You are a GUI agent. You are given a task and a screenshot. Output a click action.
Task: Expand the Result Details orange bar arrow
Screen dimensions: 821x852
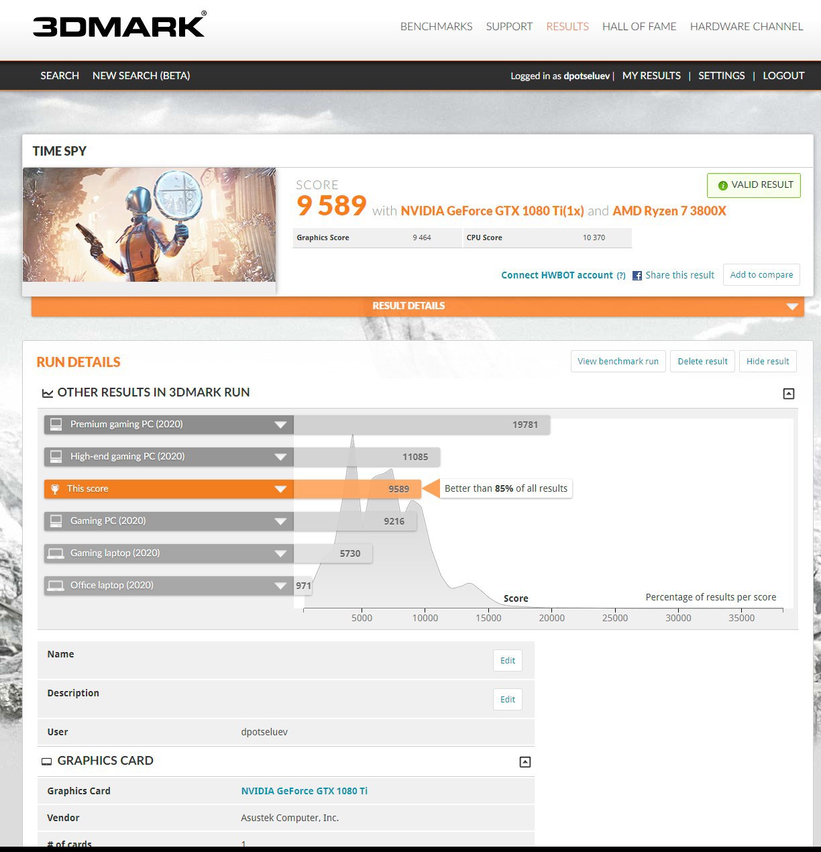tap(792, 307)
